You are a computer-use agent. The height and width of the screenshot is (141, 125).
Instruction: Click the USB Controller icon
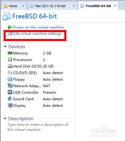(x=10, y=92)
